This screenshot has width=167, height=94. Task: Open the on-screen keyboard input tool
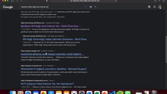pos(91,7)
